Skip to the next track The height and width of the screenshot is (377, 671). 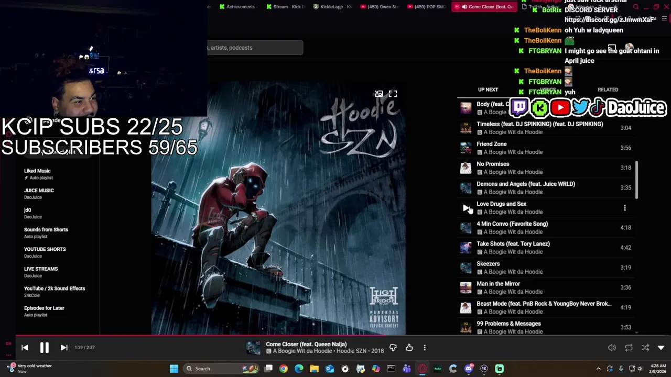64,347
